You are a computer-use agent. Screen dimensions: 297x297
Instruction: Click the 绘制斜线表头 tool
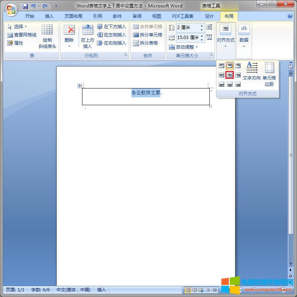[x=47, y=35]
